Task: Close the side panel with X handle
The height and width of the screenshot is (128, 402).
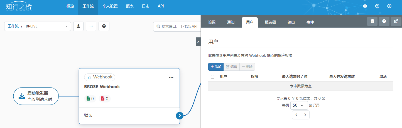Action: pyautogui.click(x=198, y=42)
